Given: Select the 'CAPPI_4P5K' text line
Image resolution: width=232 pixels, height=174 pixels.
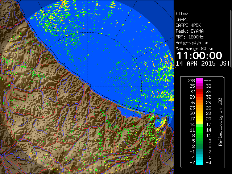Looking at the screenshot, I should coord(188,25).
